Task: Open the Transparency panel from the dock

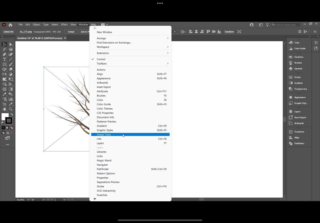Action: click(x=300, y=89)
